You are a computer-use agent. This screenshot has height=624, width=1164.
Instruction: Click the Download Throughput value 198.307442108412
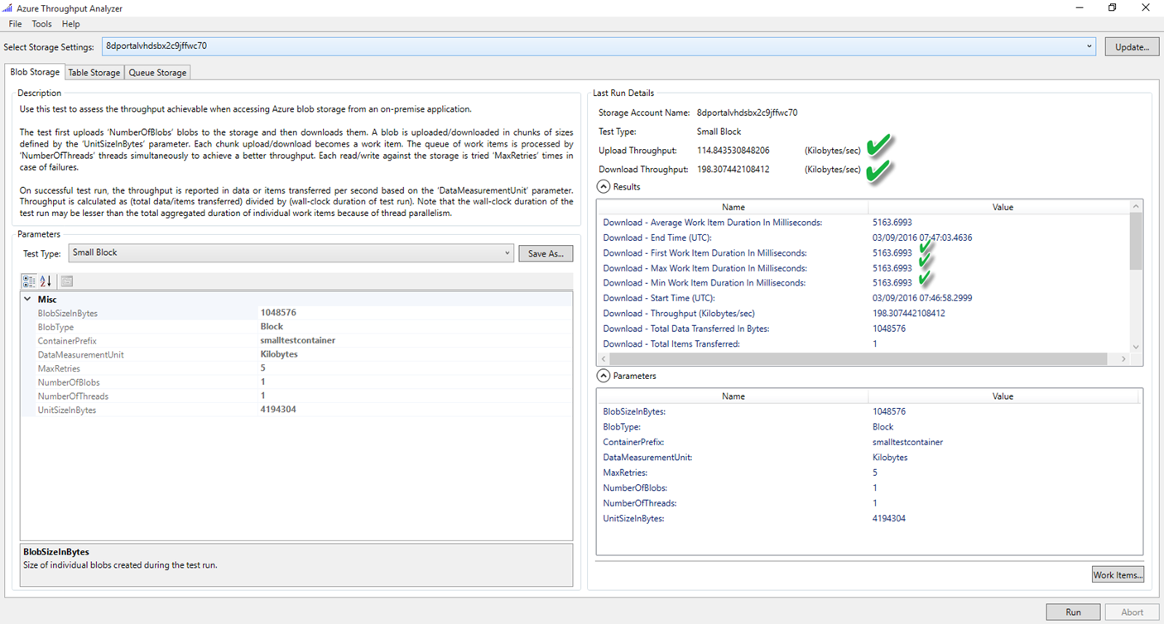tap(733, 170)
